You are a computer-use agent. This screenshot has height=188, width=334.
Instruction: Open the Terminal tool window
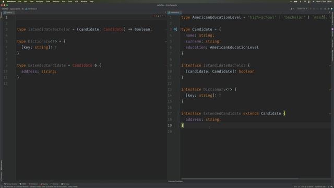pyautogui.click(x=54, y=184)
